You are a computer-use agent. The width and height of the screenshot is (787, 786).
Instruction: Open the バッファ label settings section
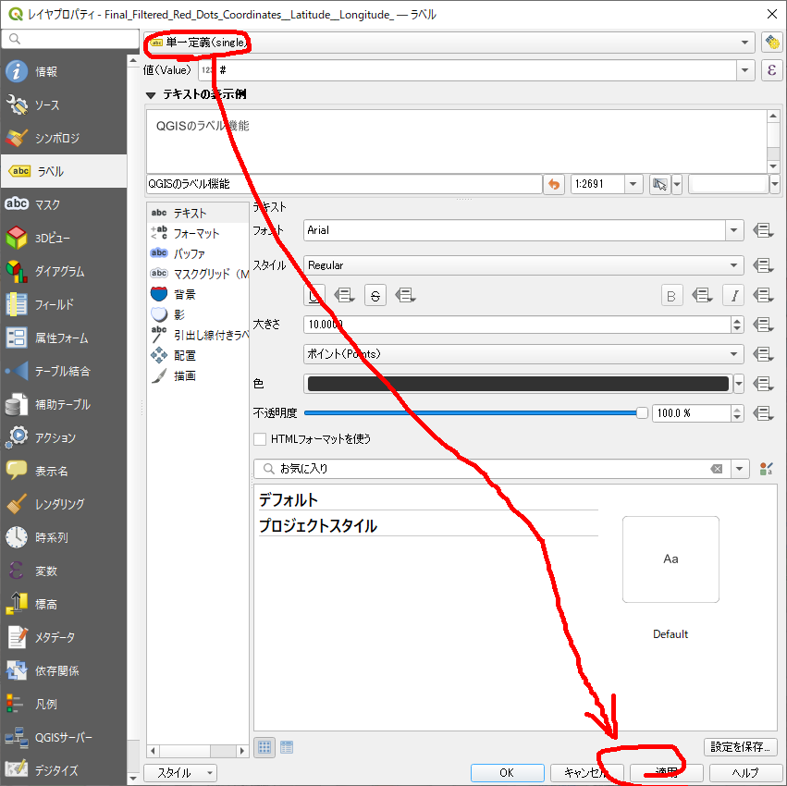coord(189,253)
